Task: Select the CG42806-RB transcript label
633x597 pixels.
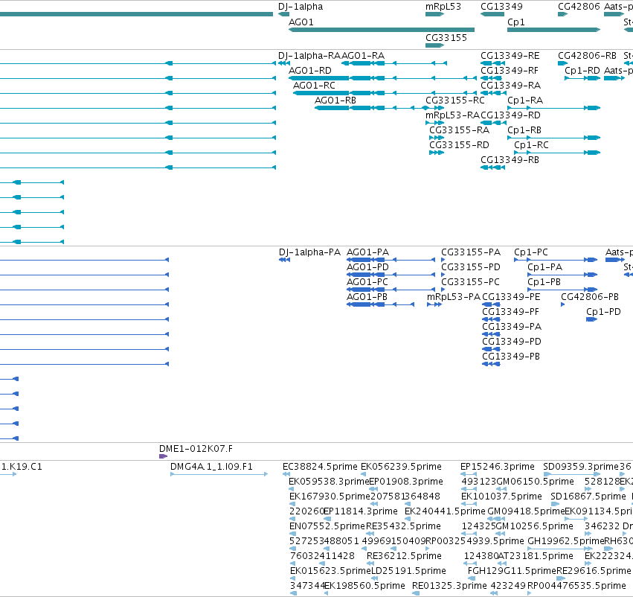Action: [587, 56]
